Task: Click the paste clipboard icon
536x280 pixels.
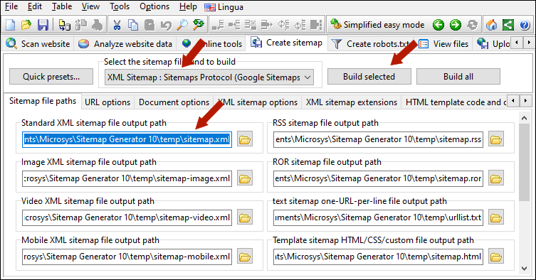Action: click(x=149, y=25)
